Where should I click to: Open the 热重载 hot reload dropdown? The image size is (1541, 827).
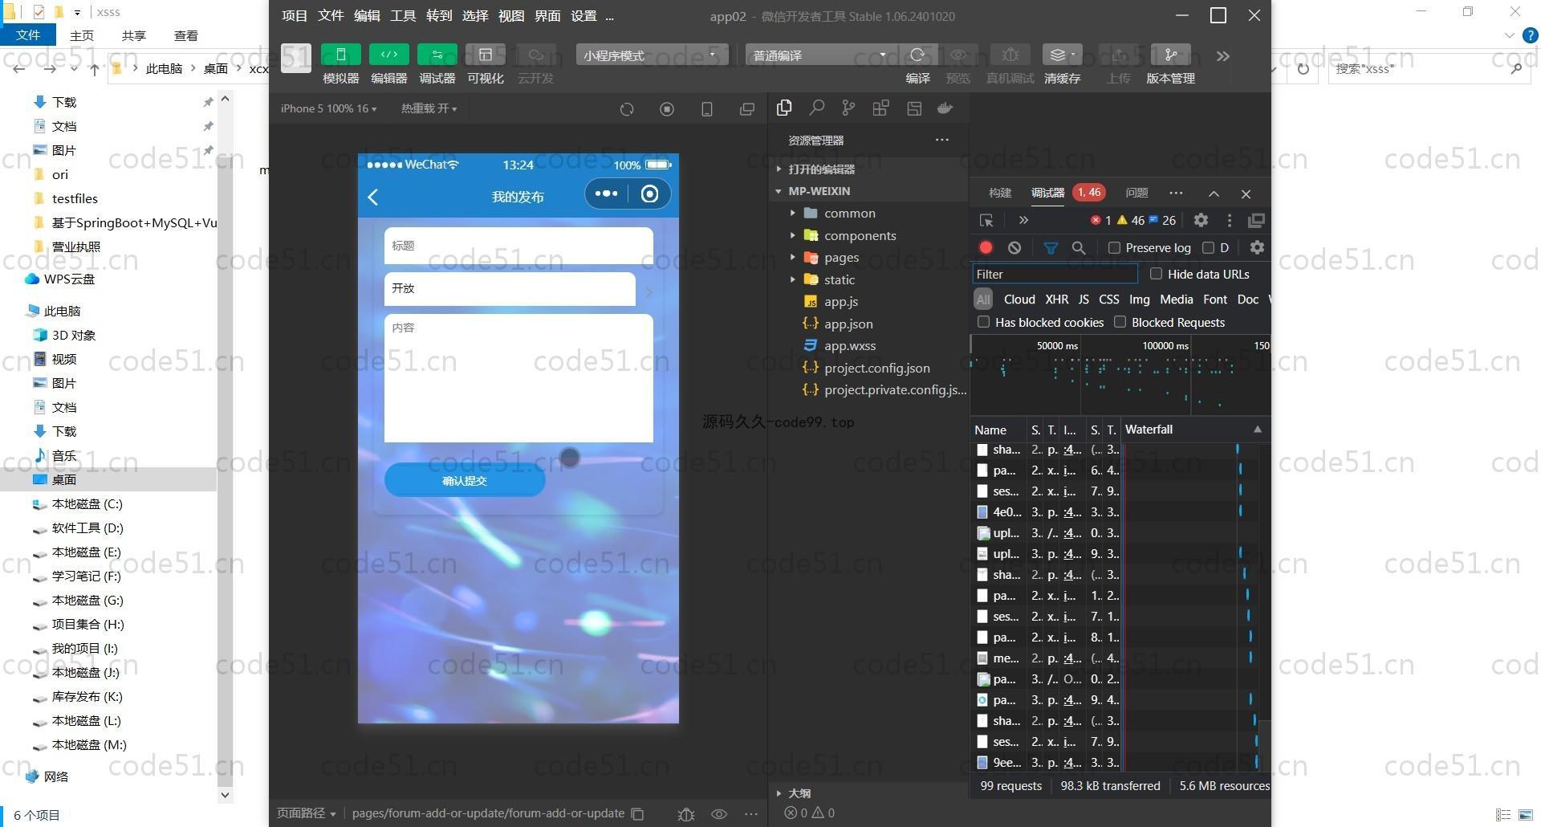[x=429, y=108]
